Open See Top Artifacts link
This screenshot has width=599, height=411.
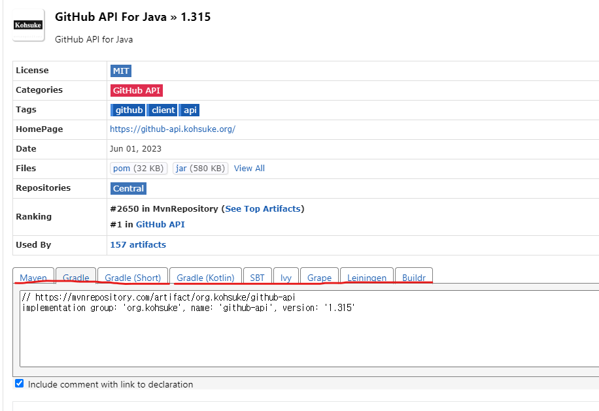(263, 208)
